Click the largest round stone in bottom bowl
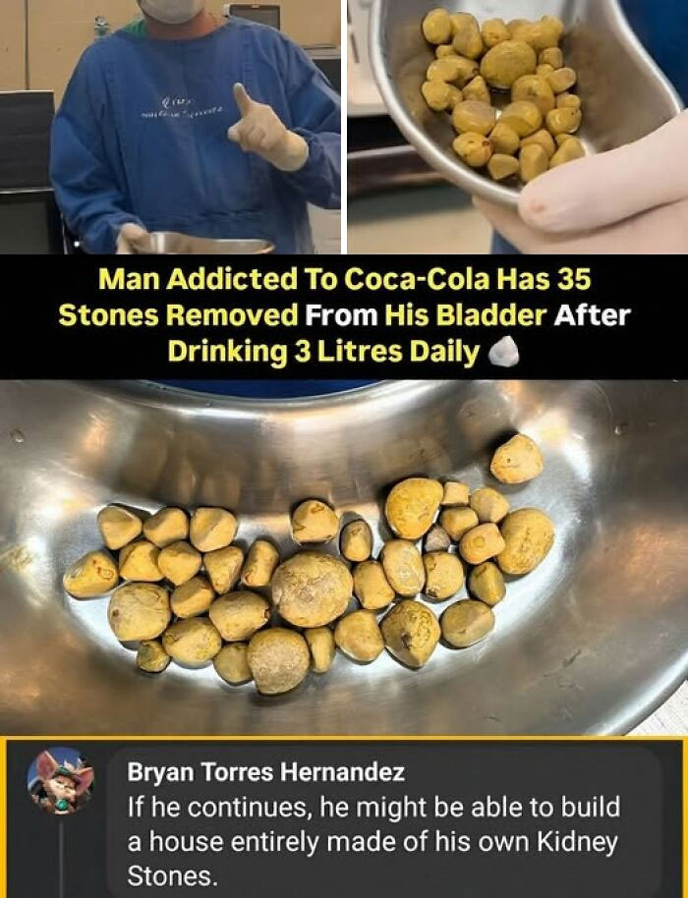The width and height of the screenshot is (688, 898). 312,589
